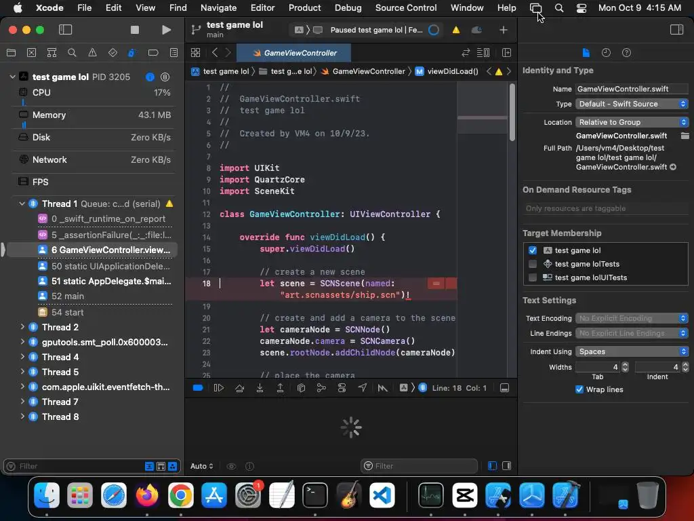This screenshot has width=694, height=521.
Task: Click the editor vertical scrollbar
Action: coord(512,113)
